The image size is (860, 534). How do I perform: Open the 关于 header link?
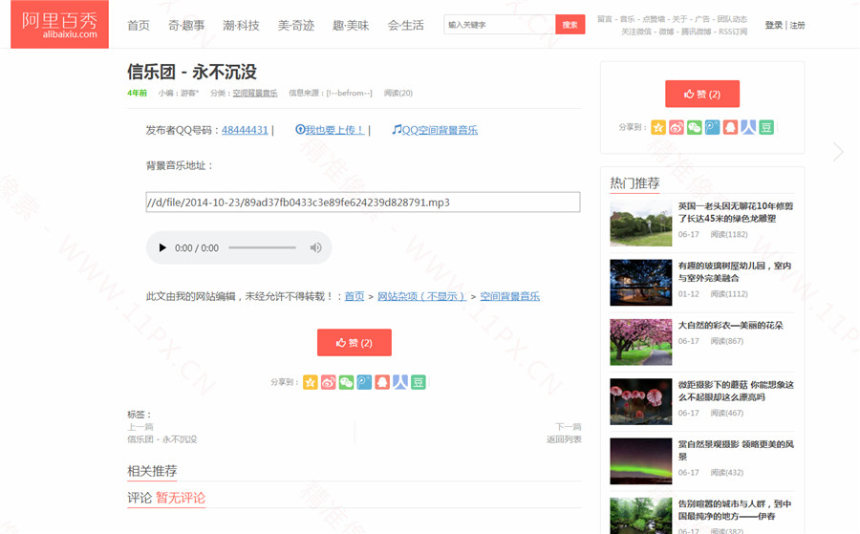pyautogui.click(x=679, y=19)
